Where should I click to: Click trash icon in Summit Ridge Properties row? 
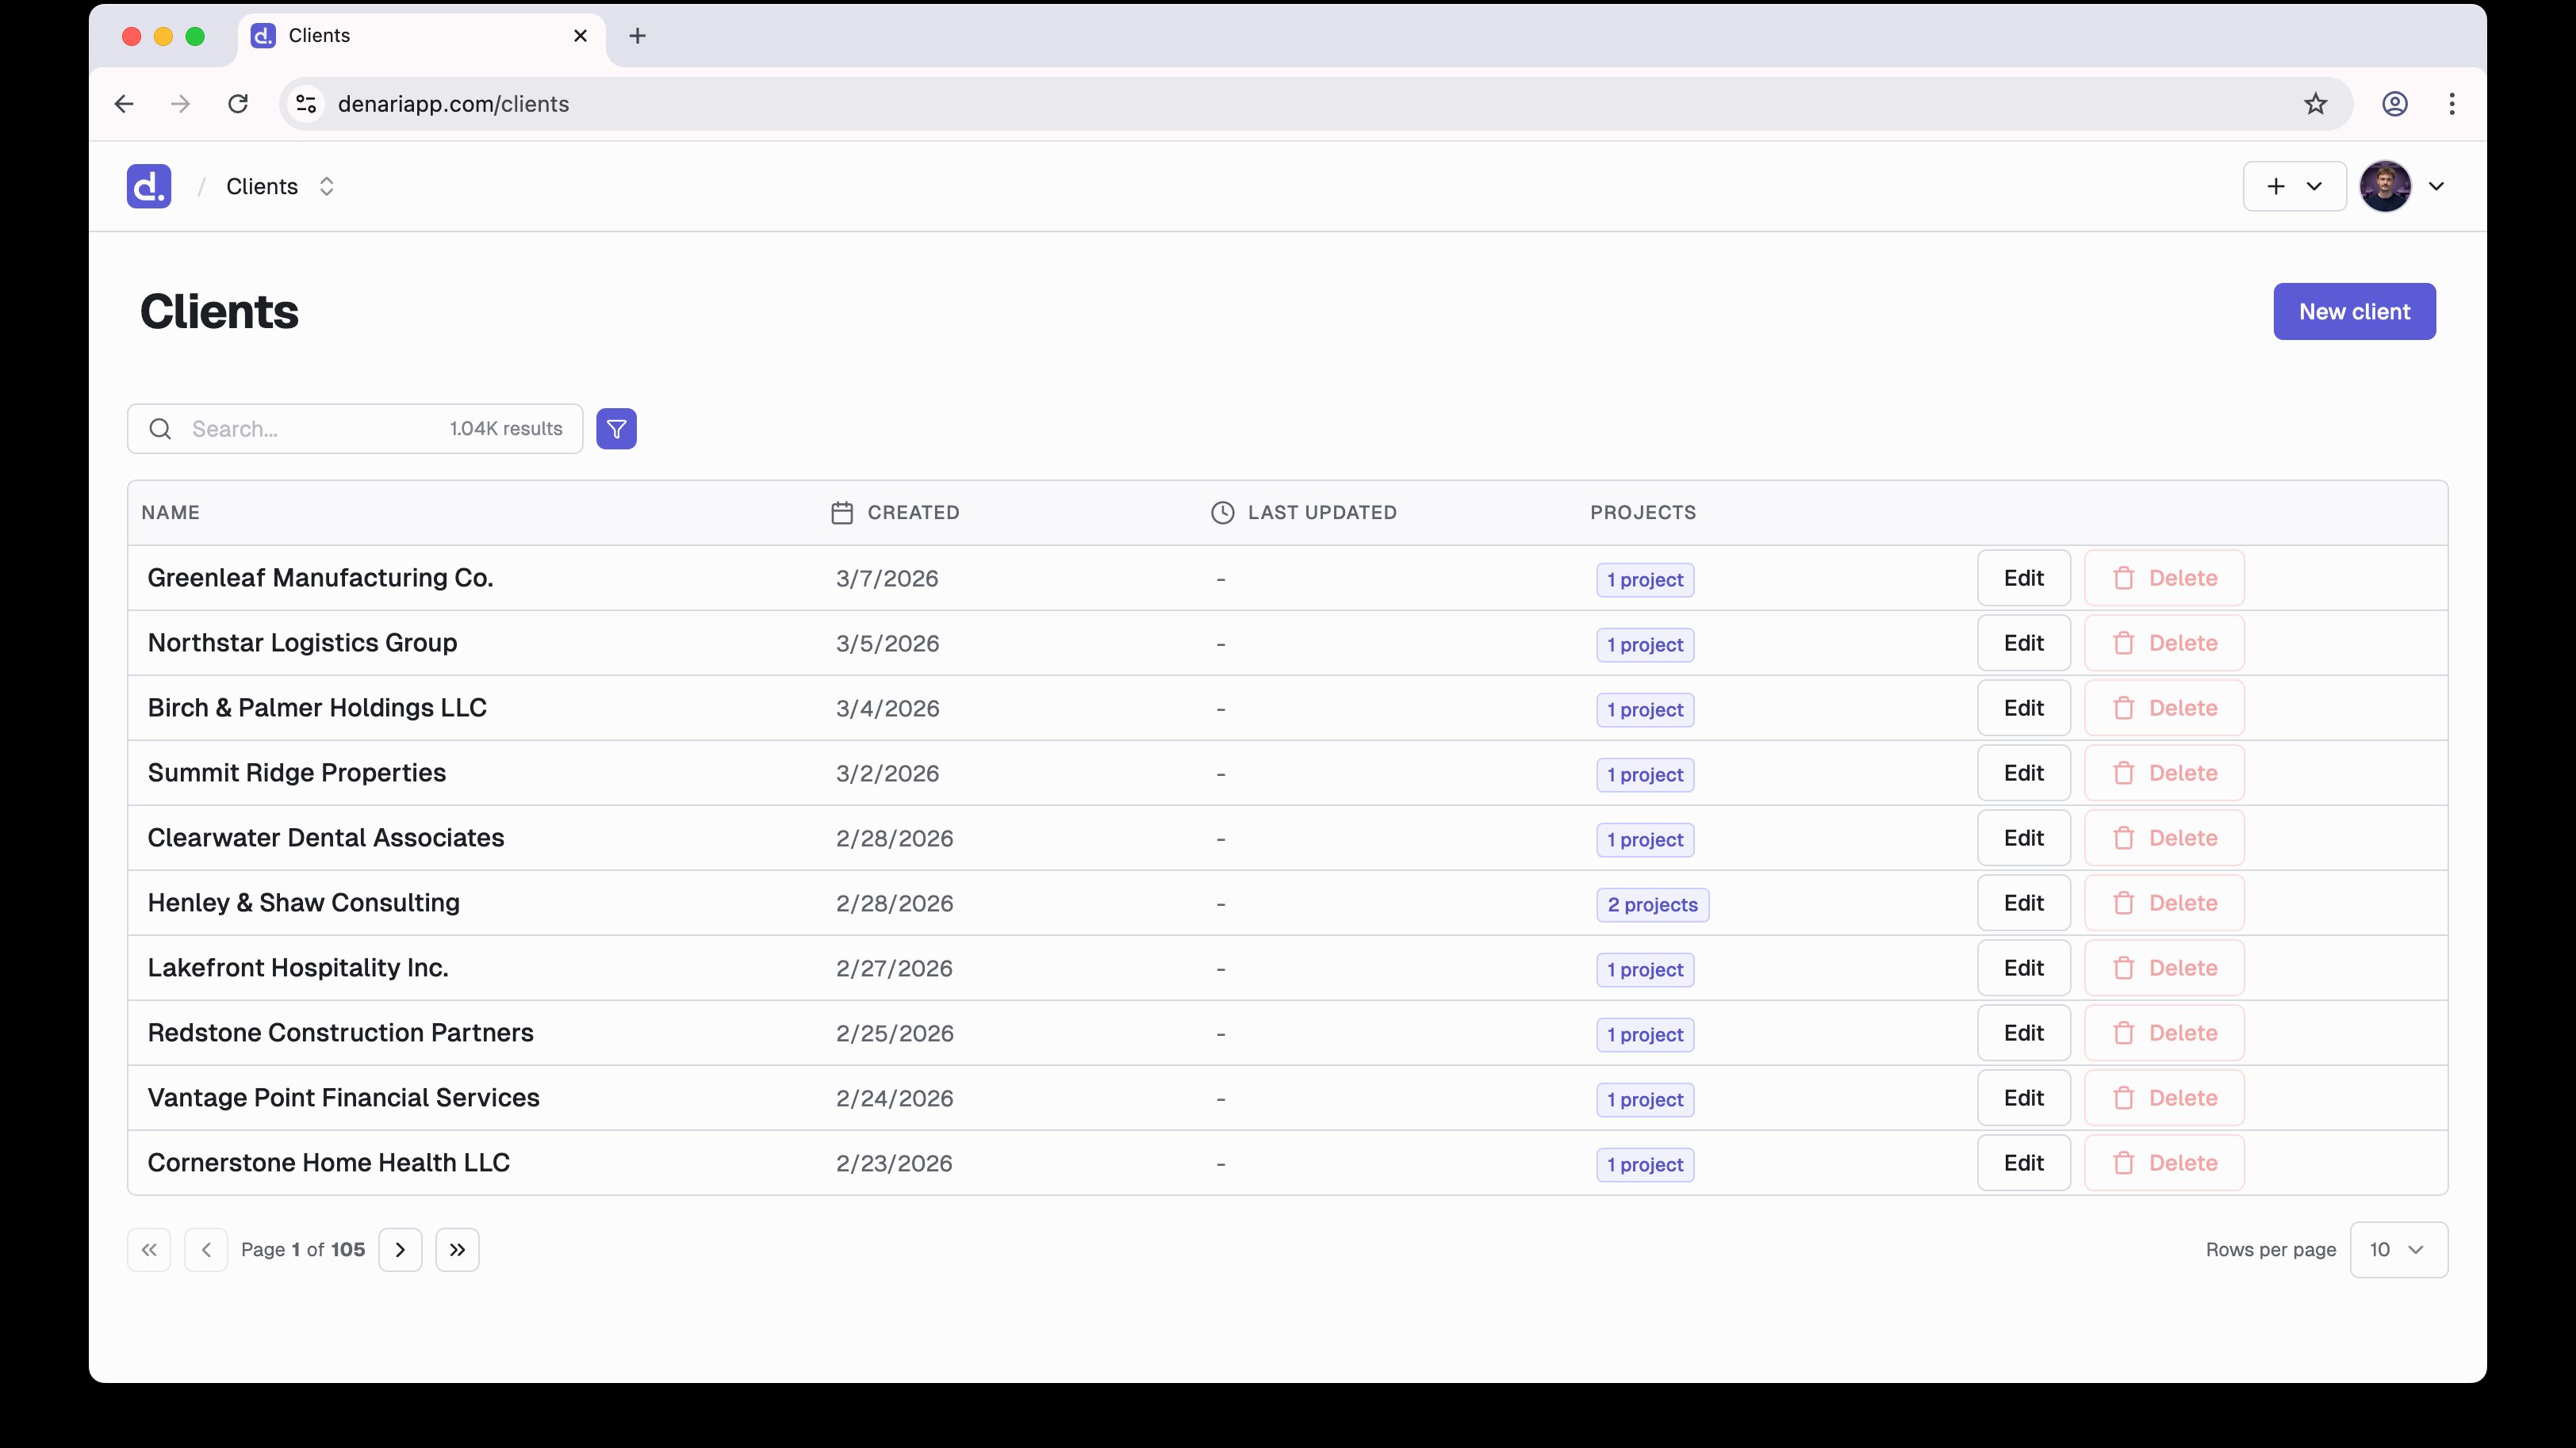pos(2124,774)
